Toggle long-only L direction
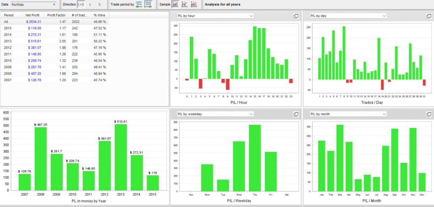 (x=90, y=5)
